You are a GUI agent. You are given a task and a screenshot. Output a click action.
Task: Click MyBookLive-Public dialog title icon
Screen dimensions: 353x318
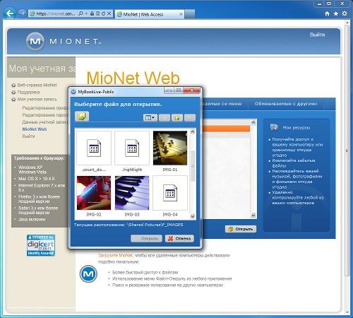[73, 92]
